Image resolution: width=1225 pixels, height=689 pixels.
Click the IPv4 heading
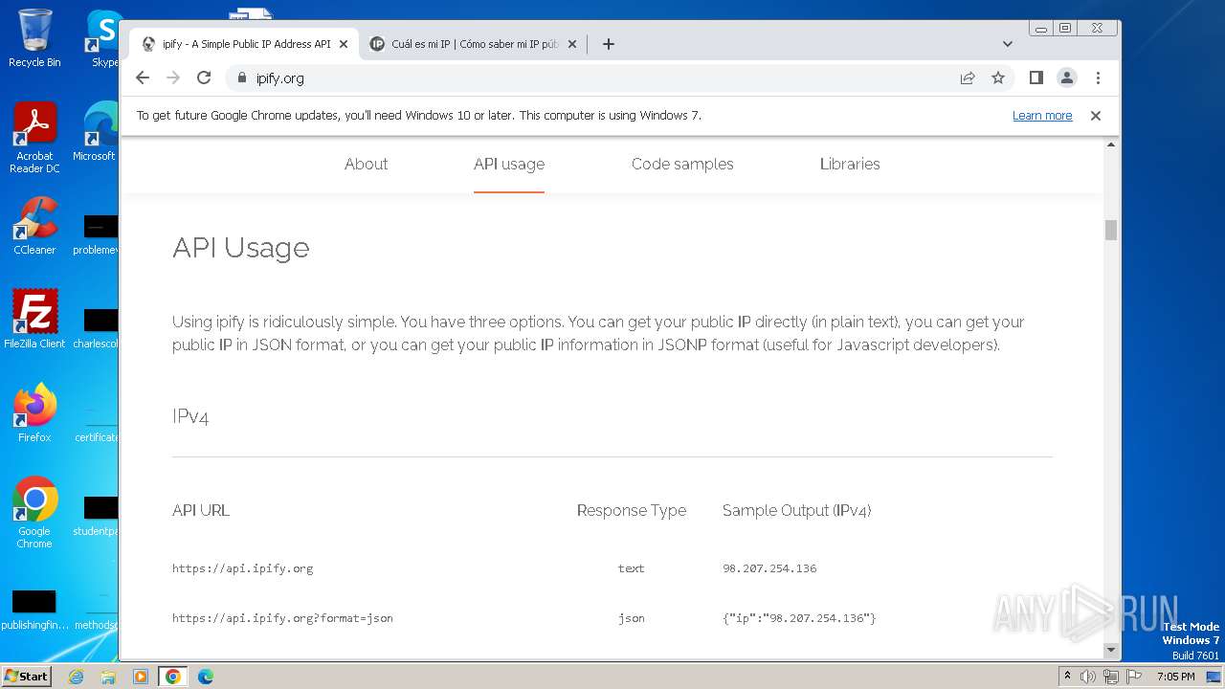point(190,416)
